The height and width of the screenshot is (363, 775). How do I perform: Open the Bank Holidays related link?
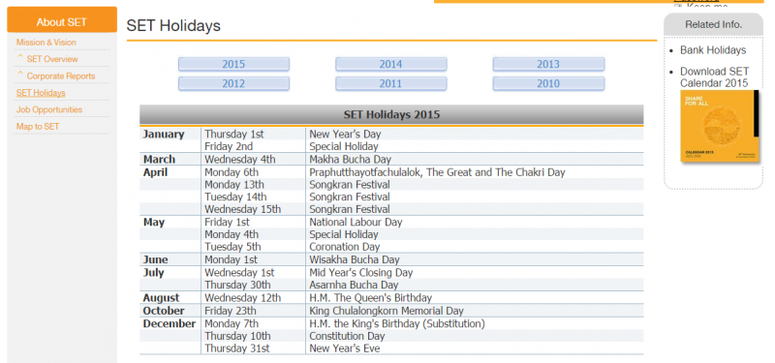coord(713,50)
